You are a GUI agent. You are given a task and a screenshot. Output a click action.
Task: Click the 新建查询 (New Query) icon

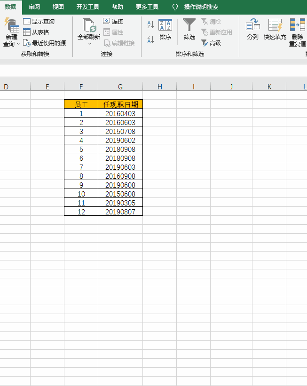click(12, 25)
